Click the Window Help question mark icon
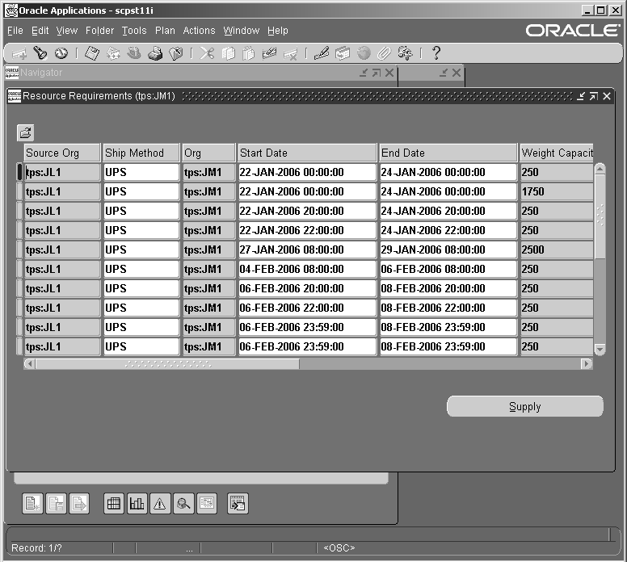 (436, 53)
